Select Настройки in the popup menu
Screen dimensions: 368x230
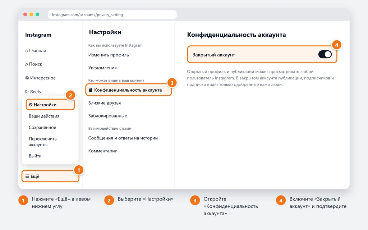[x=50, y=105]
